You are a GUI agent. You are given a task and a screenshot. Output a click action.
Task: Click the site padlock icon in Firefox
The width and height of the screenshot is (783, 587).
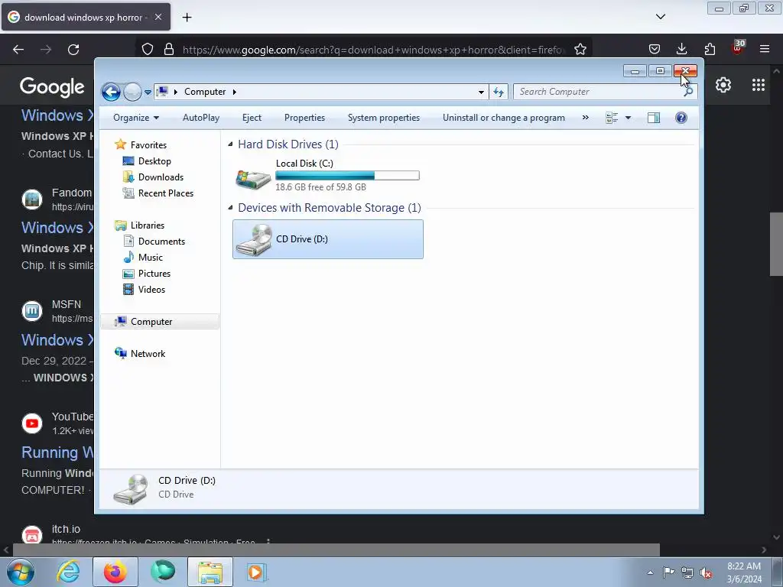point(169,50)
